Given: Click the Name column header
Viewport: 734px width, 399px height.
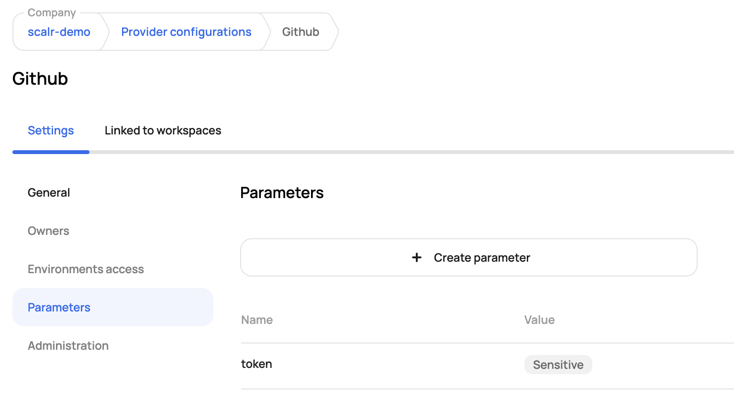Looking at the screenshot, I should 257,320.
